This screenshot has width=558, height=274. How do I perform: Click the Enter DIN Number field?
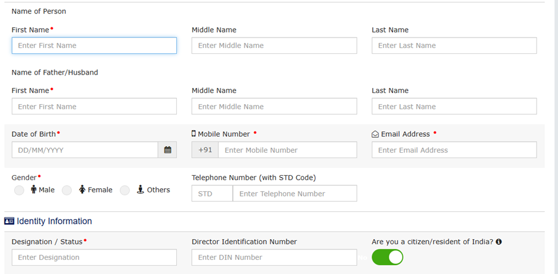(x=274, y=257)
